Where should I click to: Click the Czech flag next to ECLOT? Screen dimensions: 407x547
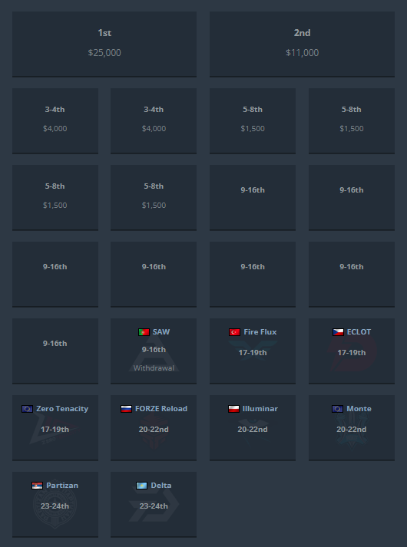pyautogui.click(x=338, y=332)
